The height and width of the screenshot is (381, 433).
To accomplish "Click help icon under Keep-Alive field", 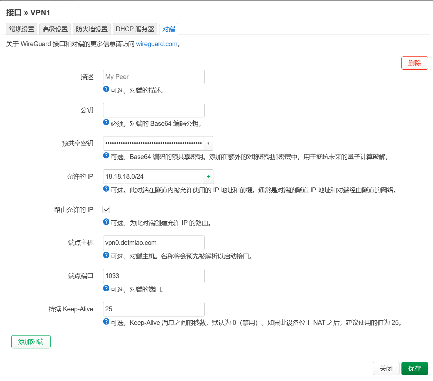I will (106, 321).
